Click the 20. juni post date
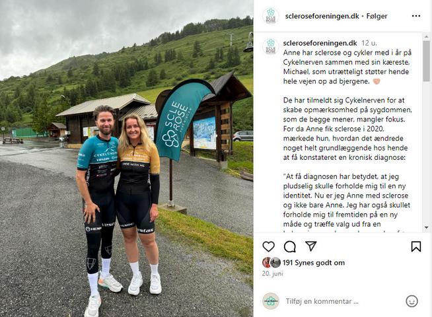432x317 pixels. tap(272, 273)
